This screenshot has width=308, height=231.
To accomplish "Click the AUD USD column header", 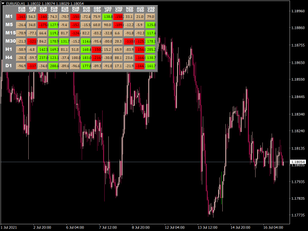I will point(141,9).
